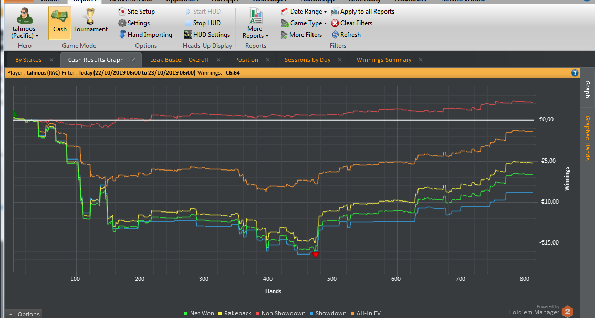
Task: Expand the Date Range dropdown
Action: (x=304, y=12)
